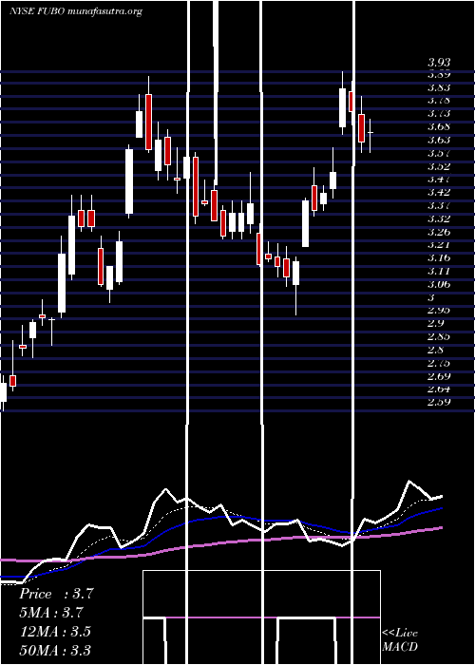Screen dimensions: 475x665
Task: Click the 3.42 price level label
Action: (x=439, y=193)
